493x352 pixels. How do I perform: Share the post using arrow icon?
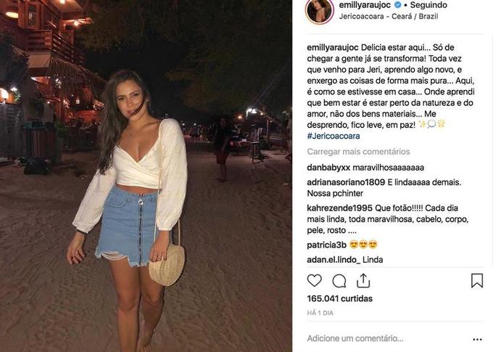click(363, 280)
